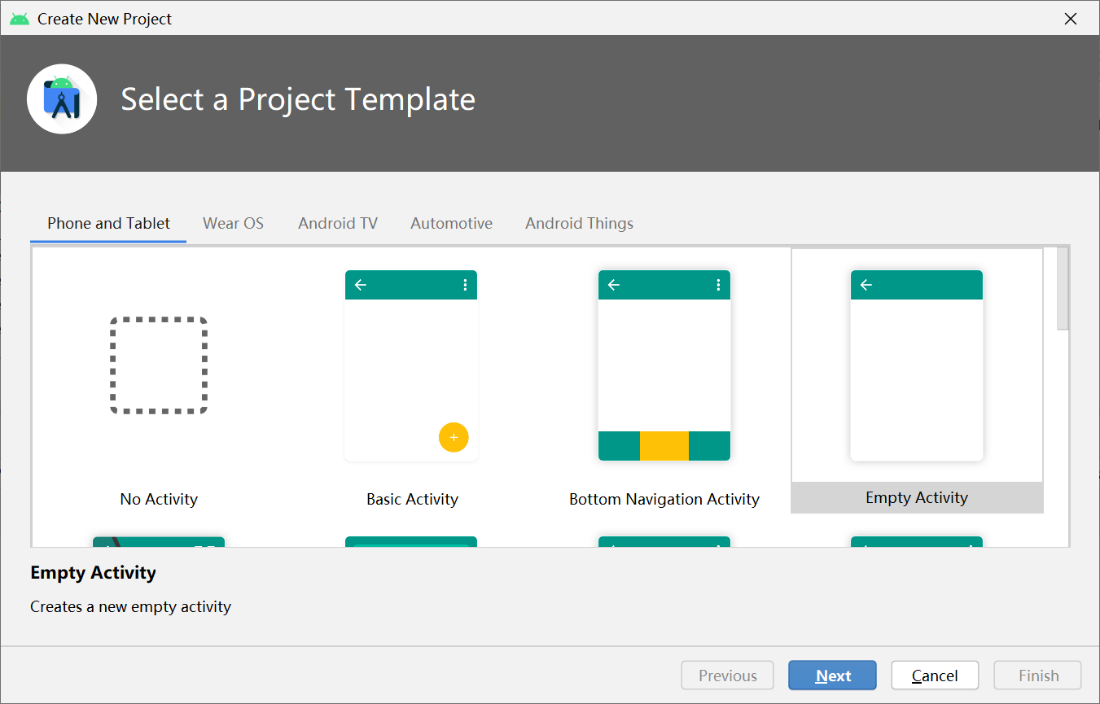The width and height of the screenshot is (1100, 704).
Task: Click back arrow in Basic Activity preview
Action: (x=361, y=285)
